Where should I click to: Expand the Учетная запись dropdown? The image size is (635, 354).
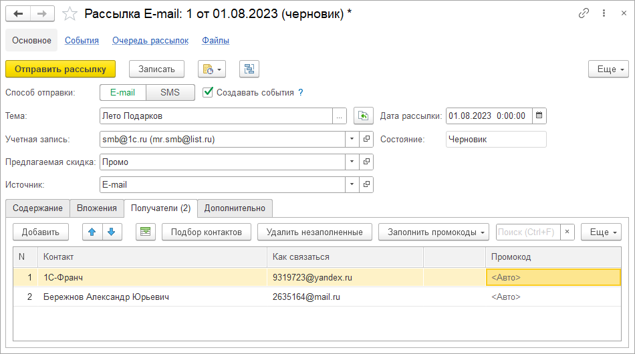click(x=352, y=139)
